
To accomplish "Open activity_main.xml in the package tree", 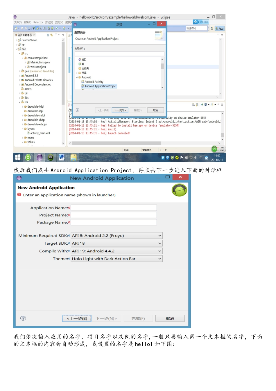I will (x=39, y=133).
